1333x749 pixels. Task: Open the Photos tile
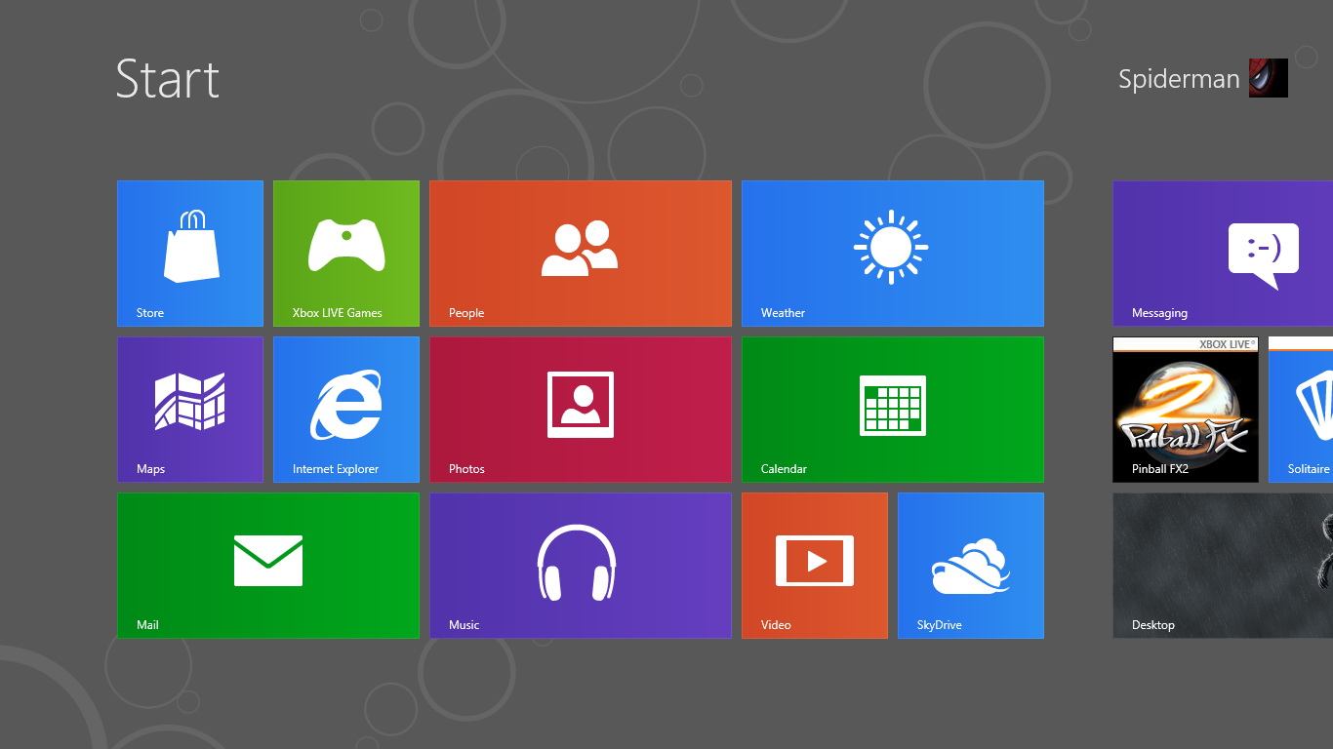tap(581, 410)
